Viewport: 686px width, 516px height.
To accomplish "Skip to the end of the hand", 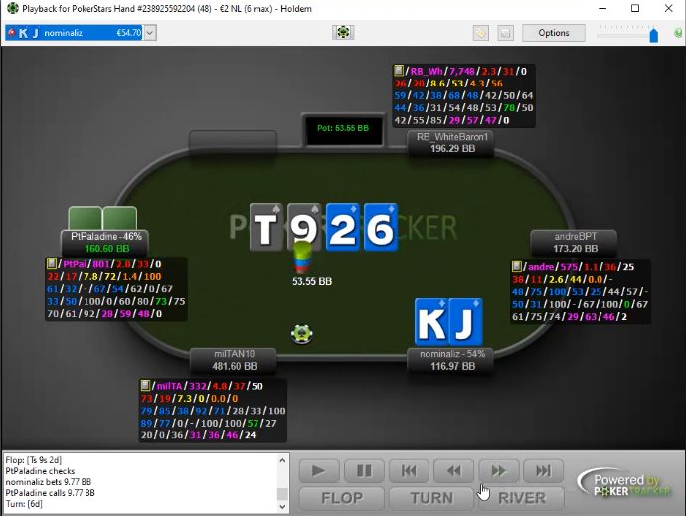I will 544,471.
